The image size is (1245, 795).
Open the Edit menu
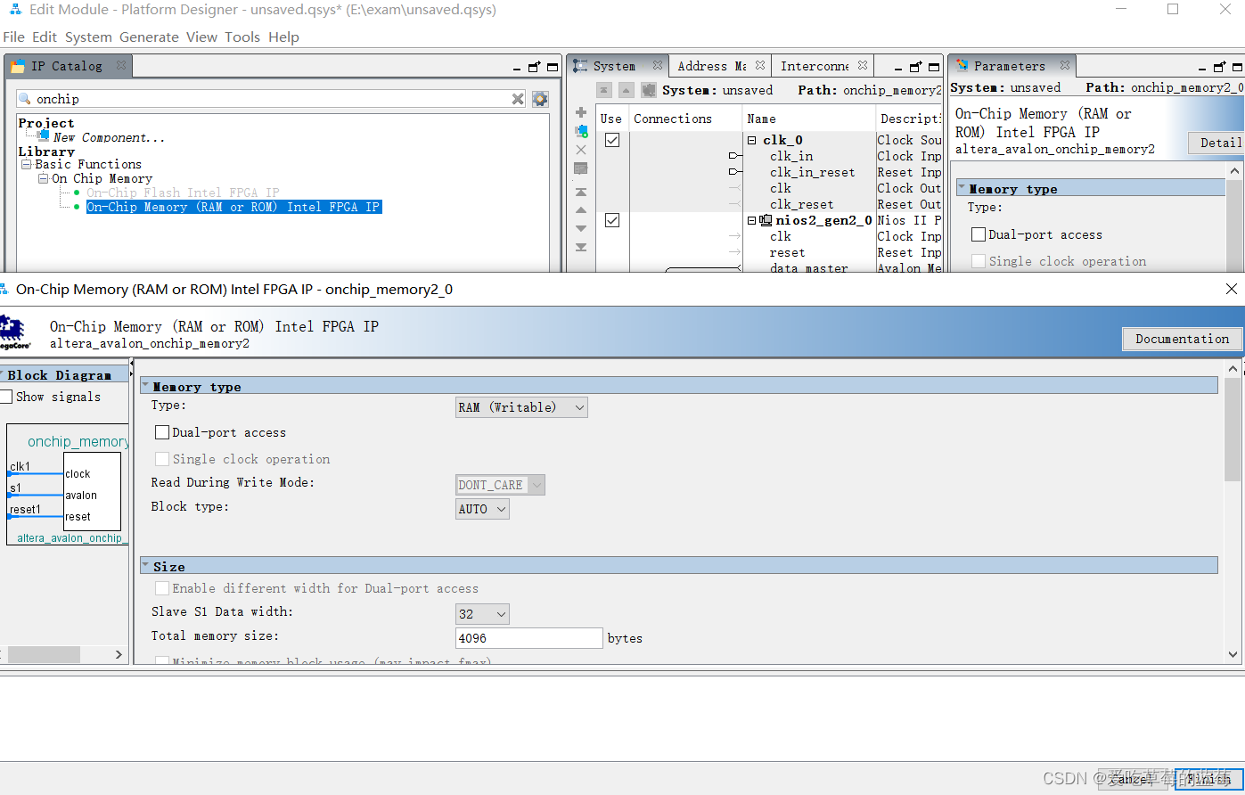45,37
